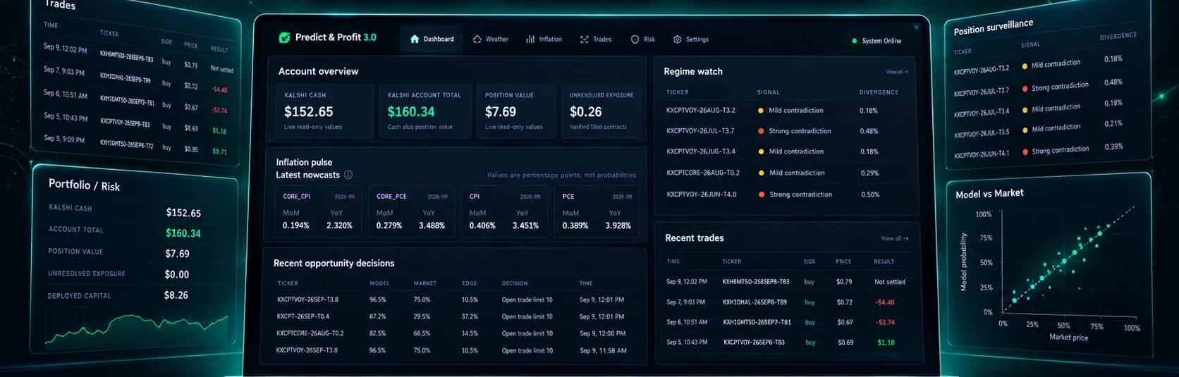Open the Inflation tab

(x=544, y=39)
